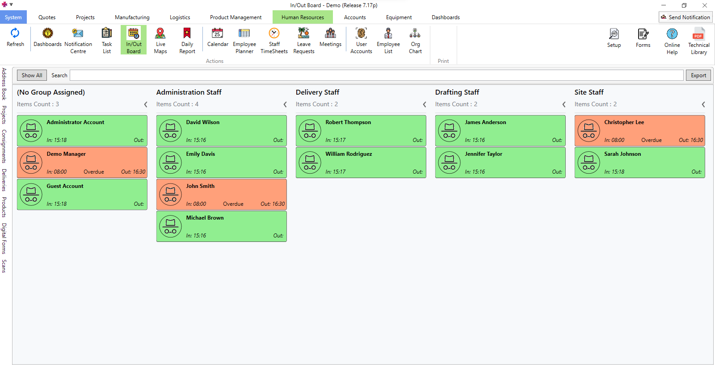This screenshot has height=366, width=715.
Task: Open the Accounts tab
Action: point(355,17)
